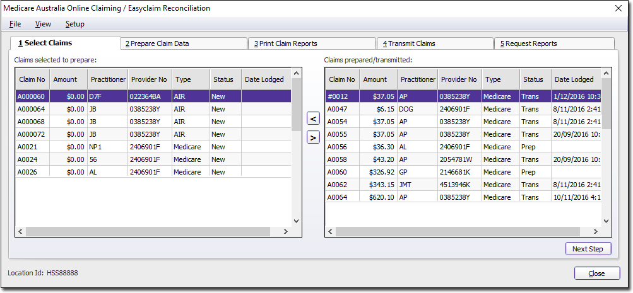633x293 pixels.
Task: Click right list horizontal scroll-right arrow
Action: [x=596, y=231]
